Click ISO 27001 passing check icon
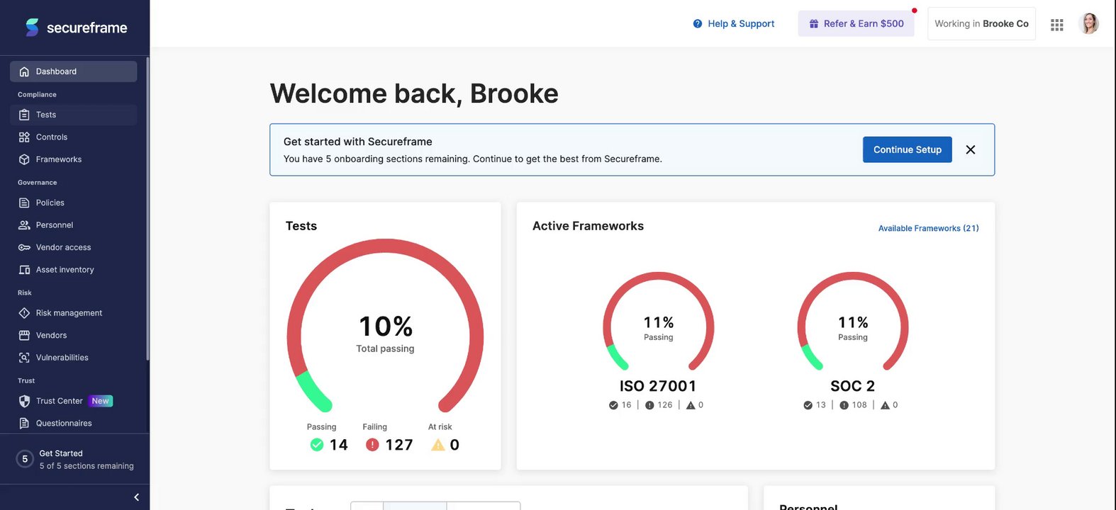 pos(613,405)
